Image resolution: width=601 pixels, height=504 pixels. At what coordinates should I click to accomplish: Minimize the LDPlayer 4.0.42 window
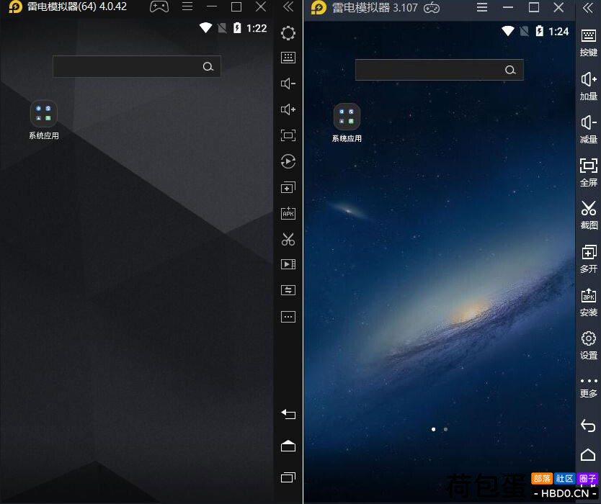pyautogui.click(x=212, y=6)
